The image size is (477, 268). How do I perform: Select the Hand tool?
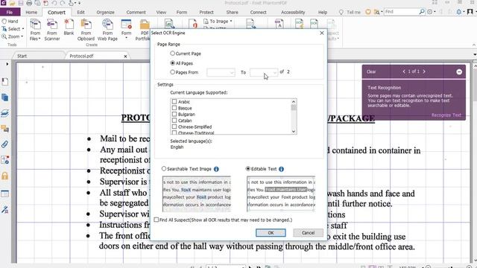[10, 22]
